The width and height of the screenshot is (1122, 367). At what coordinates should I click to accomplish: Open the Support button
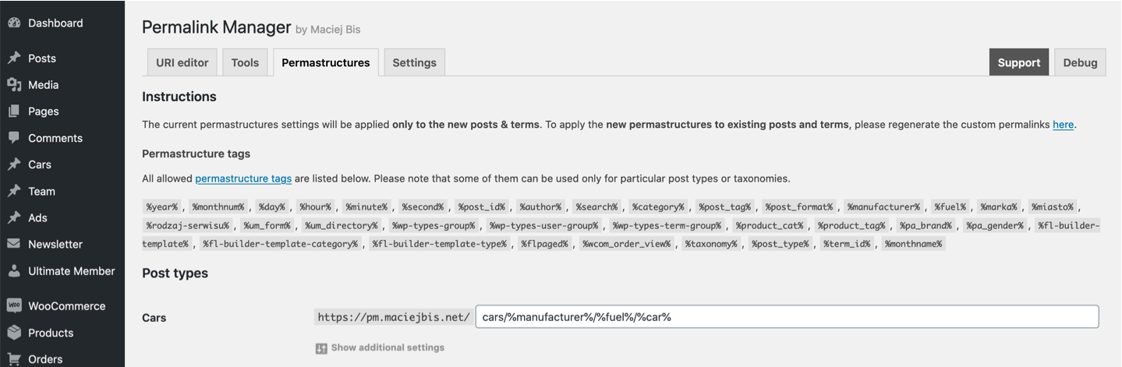coord(1019,62)
